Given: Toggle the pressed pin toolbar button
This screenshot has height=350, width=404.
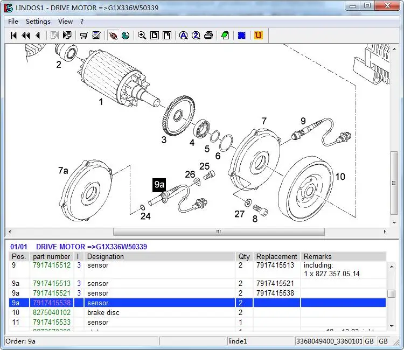Looking at the screenshot, I should (x=113, y=36).
